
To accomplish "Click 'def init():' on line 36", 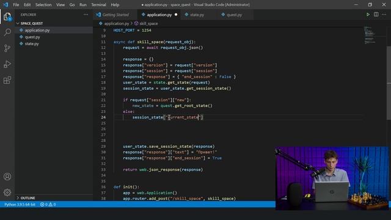I will coord(126,187).
